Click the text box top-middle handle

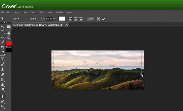(97, 52)
